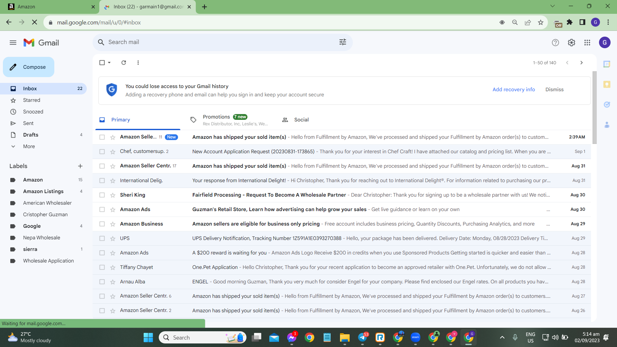Open the Amazon Listings label
The image size is (617, 347).
click(43, 191)
